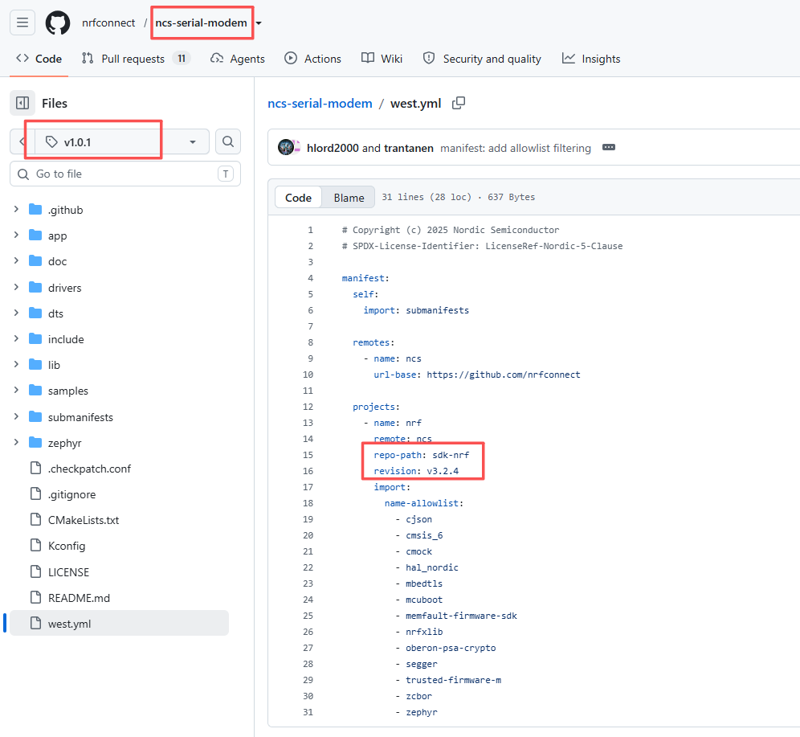Open the Kconfig file
The width and height of the screenshot is (800, 737).
(67, 546)
